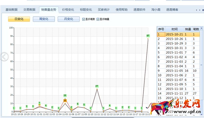
Task: Select the 2015-10-31 table row
Action: click(x=178, y=48)
